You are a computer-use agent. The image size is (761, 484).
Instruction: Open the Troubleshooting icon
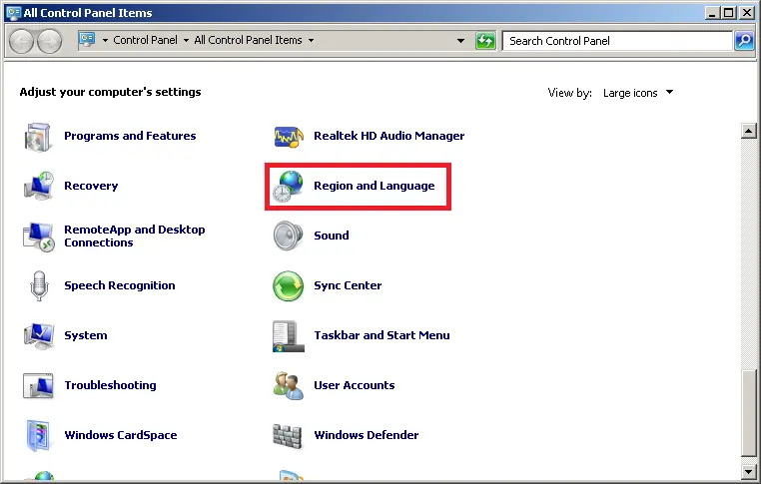(x=38, y=386)
